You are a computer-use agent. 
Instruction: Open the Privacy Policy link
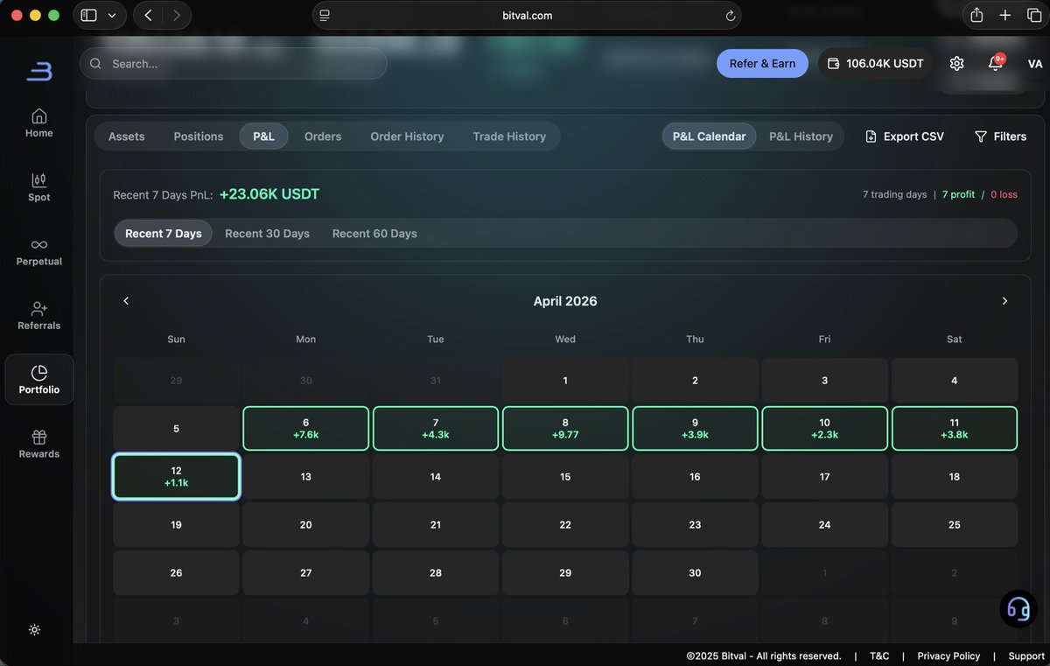948,656
